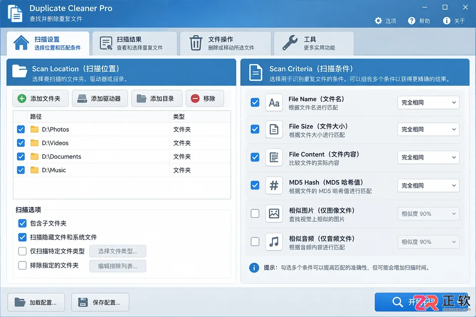
Task: Click the Scan Location header folder icon
Action: coord(20,71)
